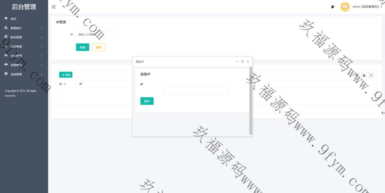Screen dimensions: 385x193
Task: Maximize the 添加IP dialog window
Action: pos(243,61)
